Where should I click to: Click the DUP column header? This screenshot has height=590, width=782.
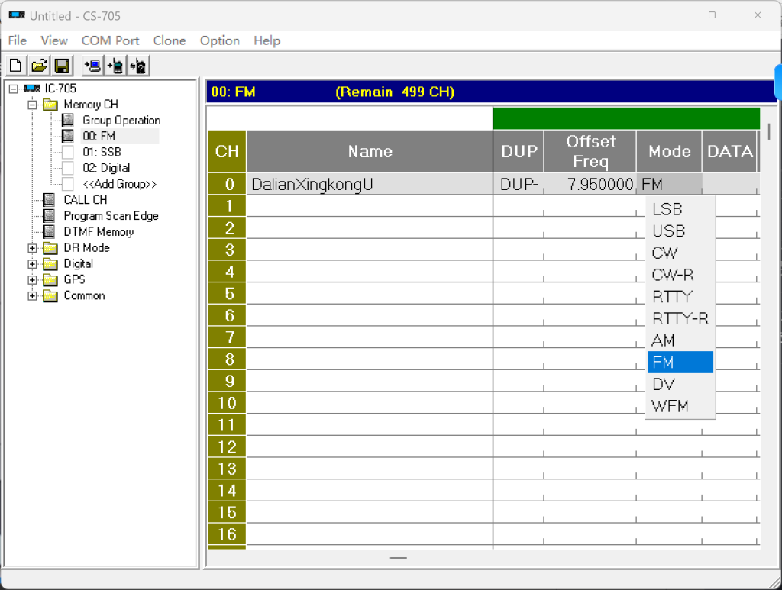point(519,151)
